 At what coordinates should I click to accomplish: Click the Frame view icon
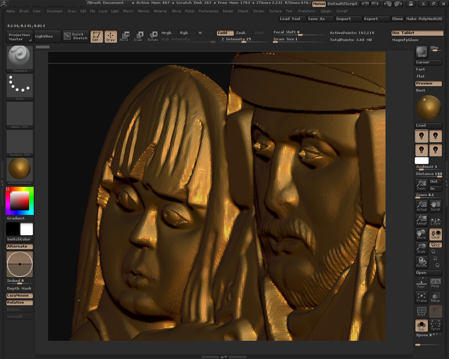click(x=421, y=297)
